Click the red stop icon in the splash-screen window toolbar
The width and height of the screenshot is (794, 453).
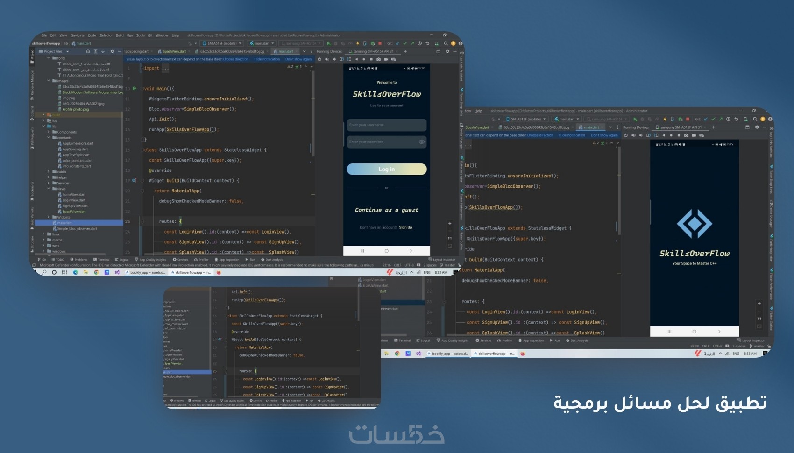tap(688, 119)
